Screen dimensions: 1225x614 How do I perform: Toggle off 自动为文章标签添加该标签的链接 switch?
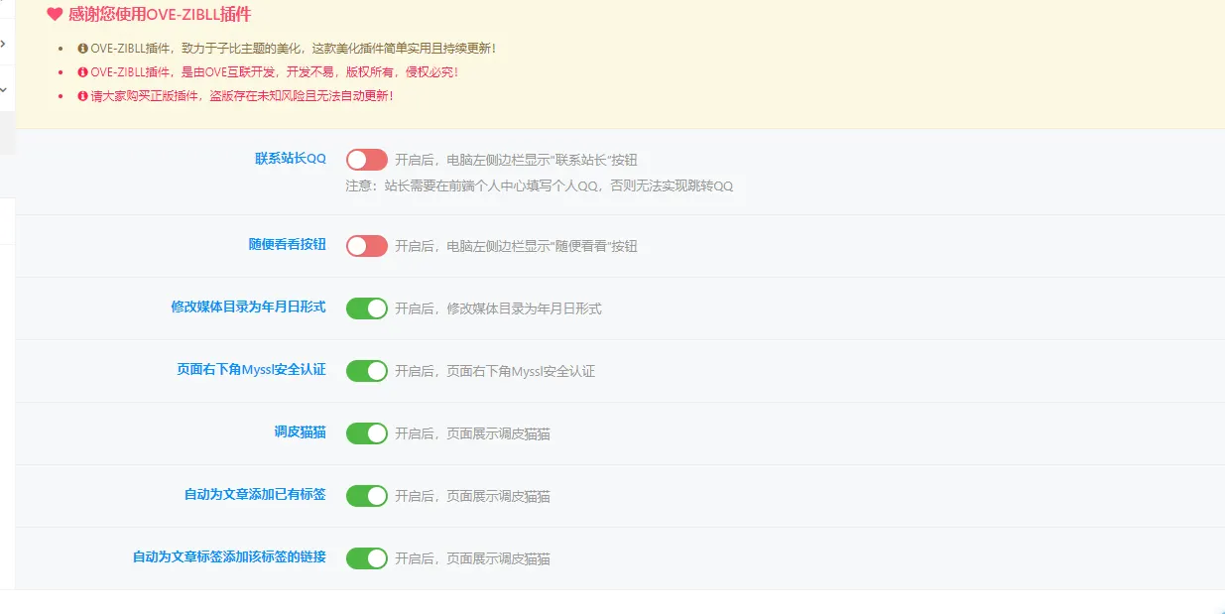coord(366,558)
